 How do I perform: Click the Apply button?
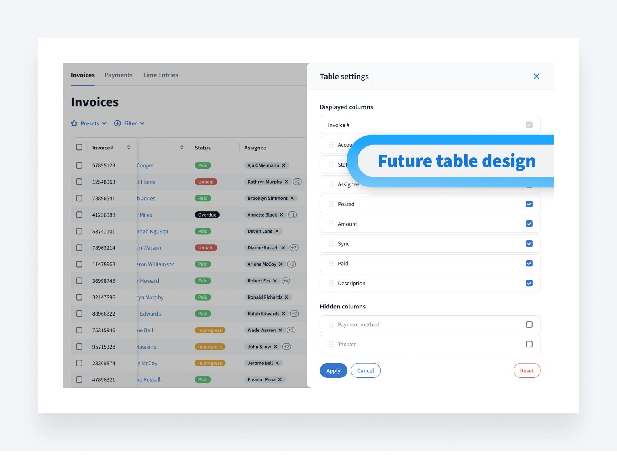pos(333,371)
